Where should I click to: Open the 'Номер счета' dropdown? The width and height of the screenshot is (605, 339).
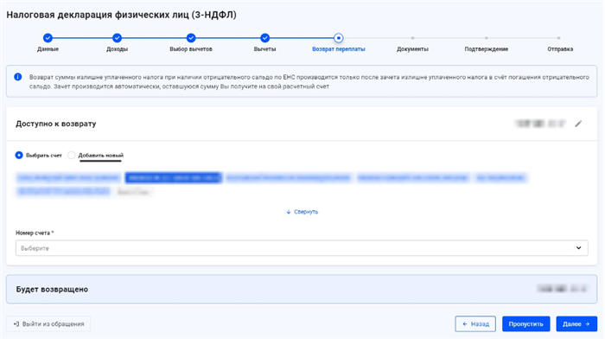(302, 248)
